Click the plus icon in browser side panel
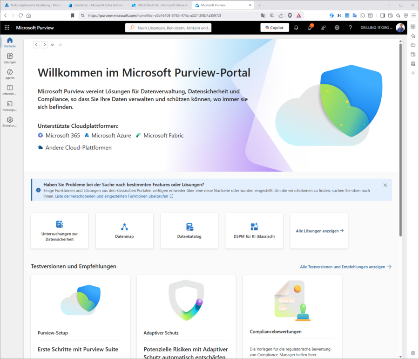Viewport: 419px width, 359px height. tap(413, 73)
